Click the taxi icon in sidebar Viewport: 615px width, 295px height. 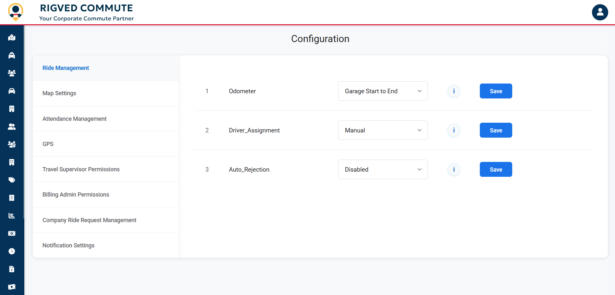pos(12,55)
